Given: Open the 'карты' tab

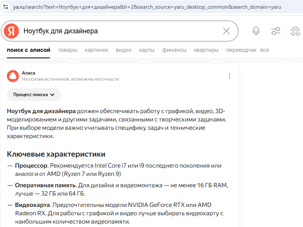Looking at the screenshot, I should click(x=147, y=50).
